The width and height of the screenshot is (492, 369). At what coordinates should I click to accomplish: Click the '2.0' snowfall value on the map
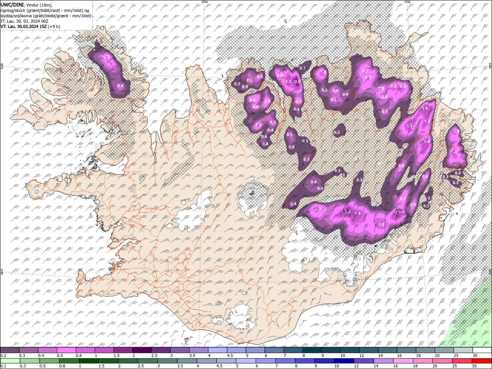297,81
